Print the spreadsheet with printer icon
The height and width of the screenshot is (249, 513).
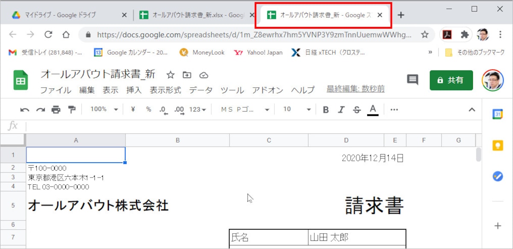point(56,110)
